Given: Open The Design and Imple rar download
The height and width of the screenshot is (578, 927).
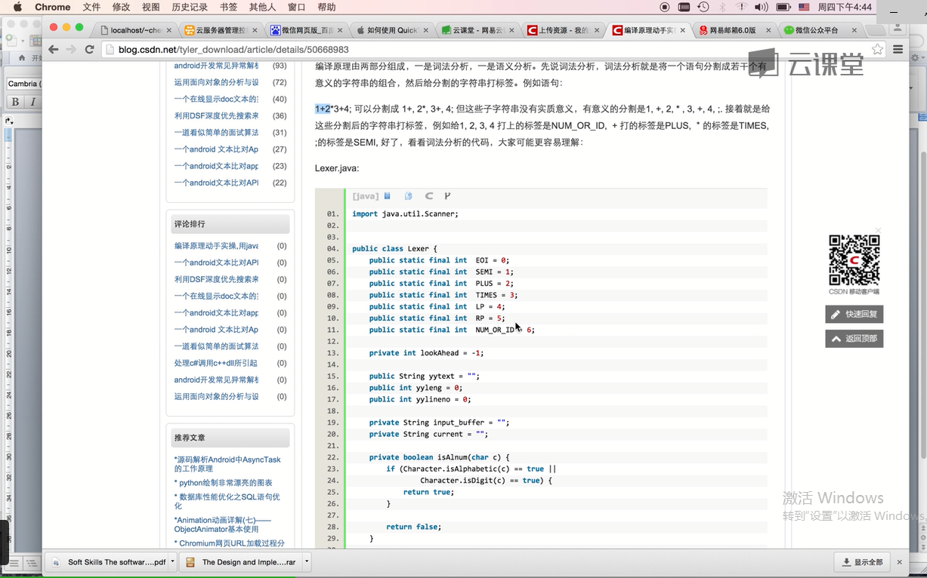Looking at the screenshot, I should click(x=242, y=562).
